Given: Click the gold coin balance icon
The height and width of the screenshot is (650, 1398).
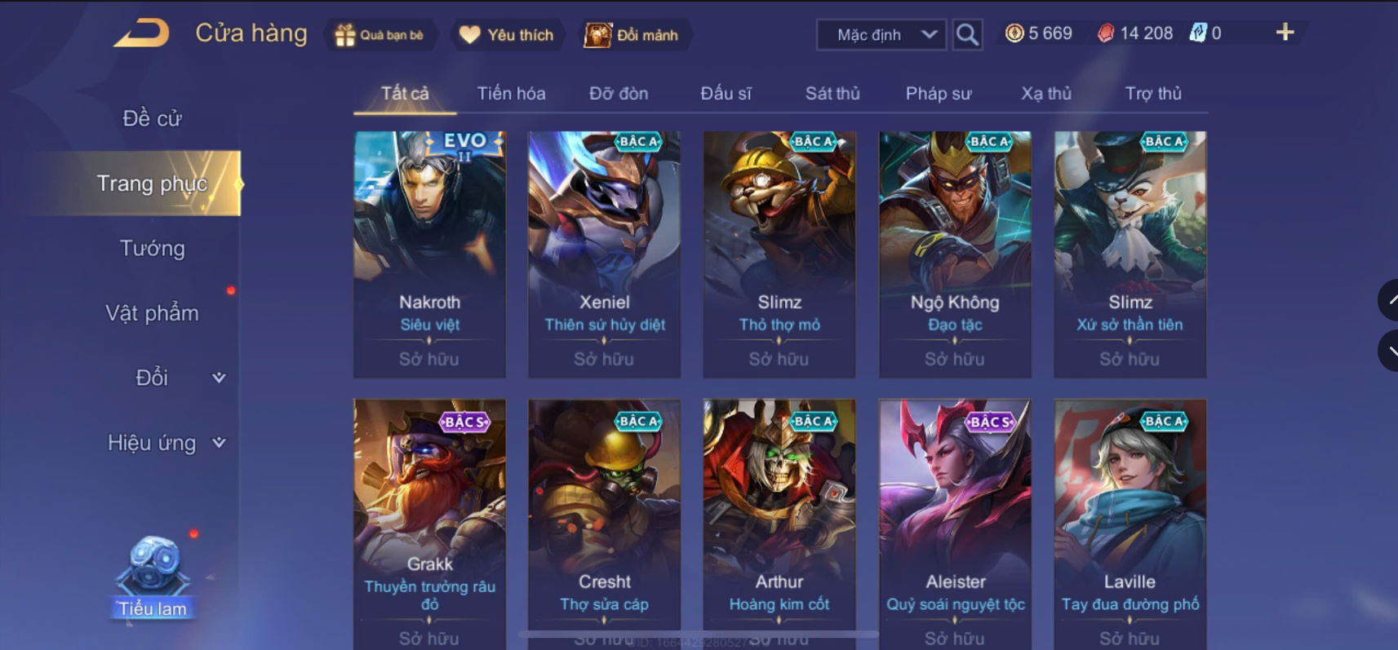Looking at the screenshot, I should [x=1014, y=33].
